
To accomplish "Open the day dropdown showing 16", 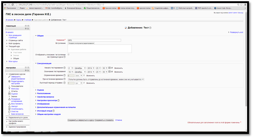I will pos(70,72).
